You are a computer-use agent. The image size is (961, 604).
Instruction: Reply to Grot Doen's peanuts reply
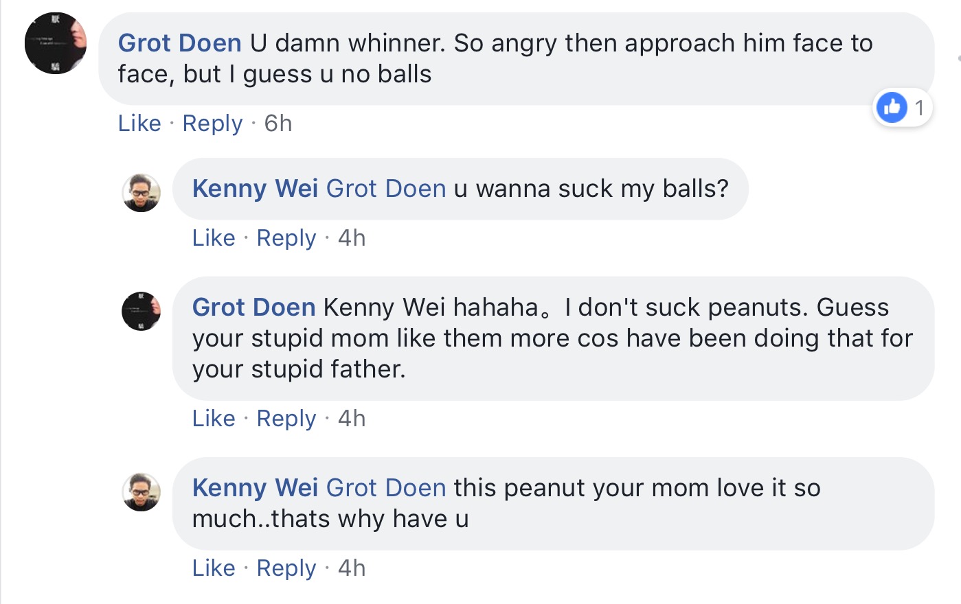(x=286, y=419)
